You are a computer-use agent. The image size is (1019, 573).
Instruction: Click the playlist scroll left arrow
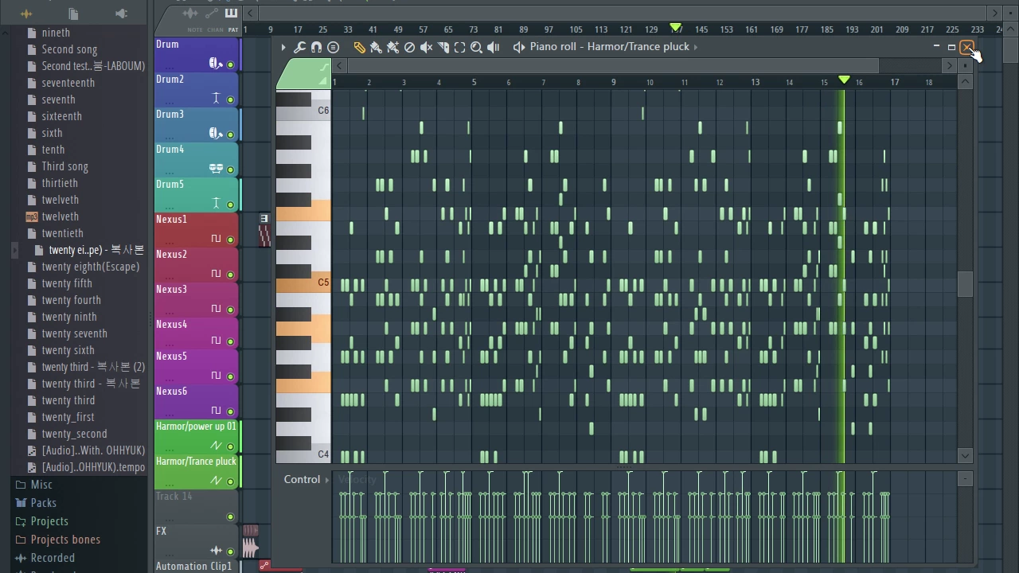[250, 13]
